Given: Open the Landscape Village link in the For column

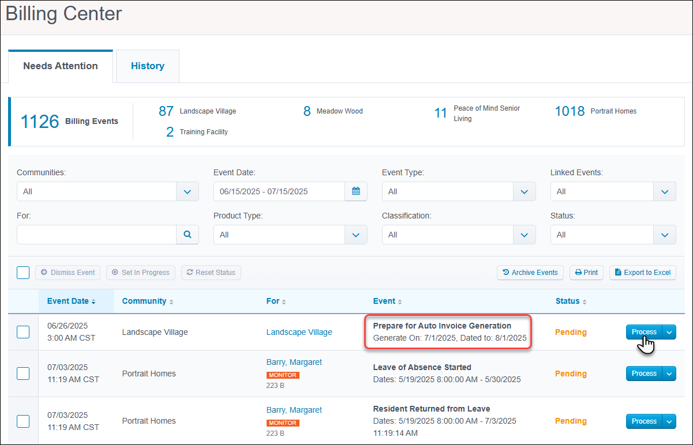Looking at the screenshot, I should click(x=299, y=332).
